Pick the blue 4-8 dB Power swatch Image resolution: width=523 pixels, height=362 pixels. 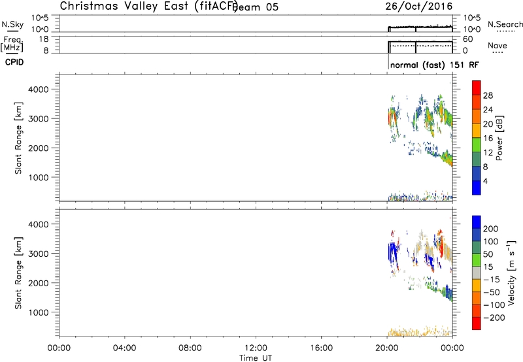coord(477,174)
